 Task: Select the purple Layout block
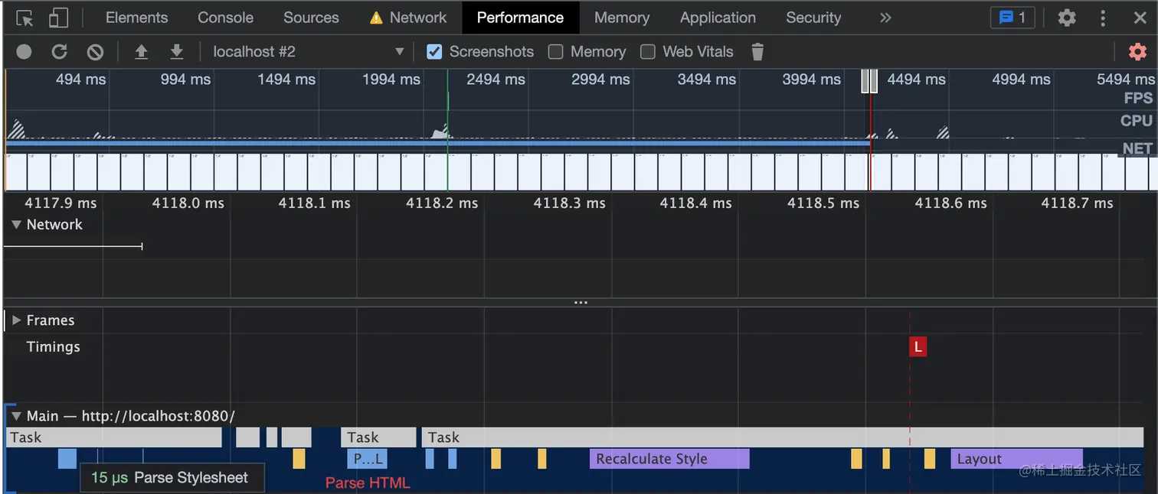[1016, 459]
